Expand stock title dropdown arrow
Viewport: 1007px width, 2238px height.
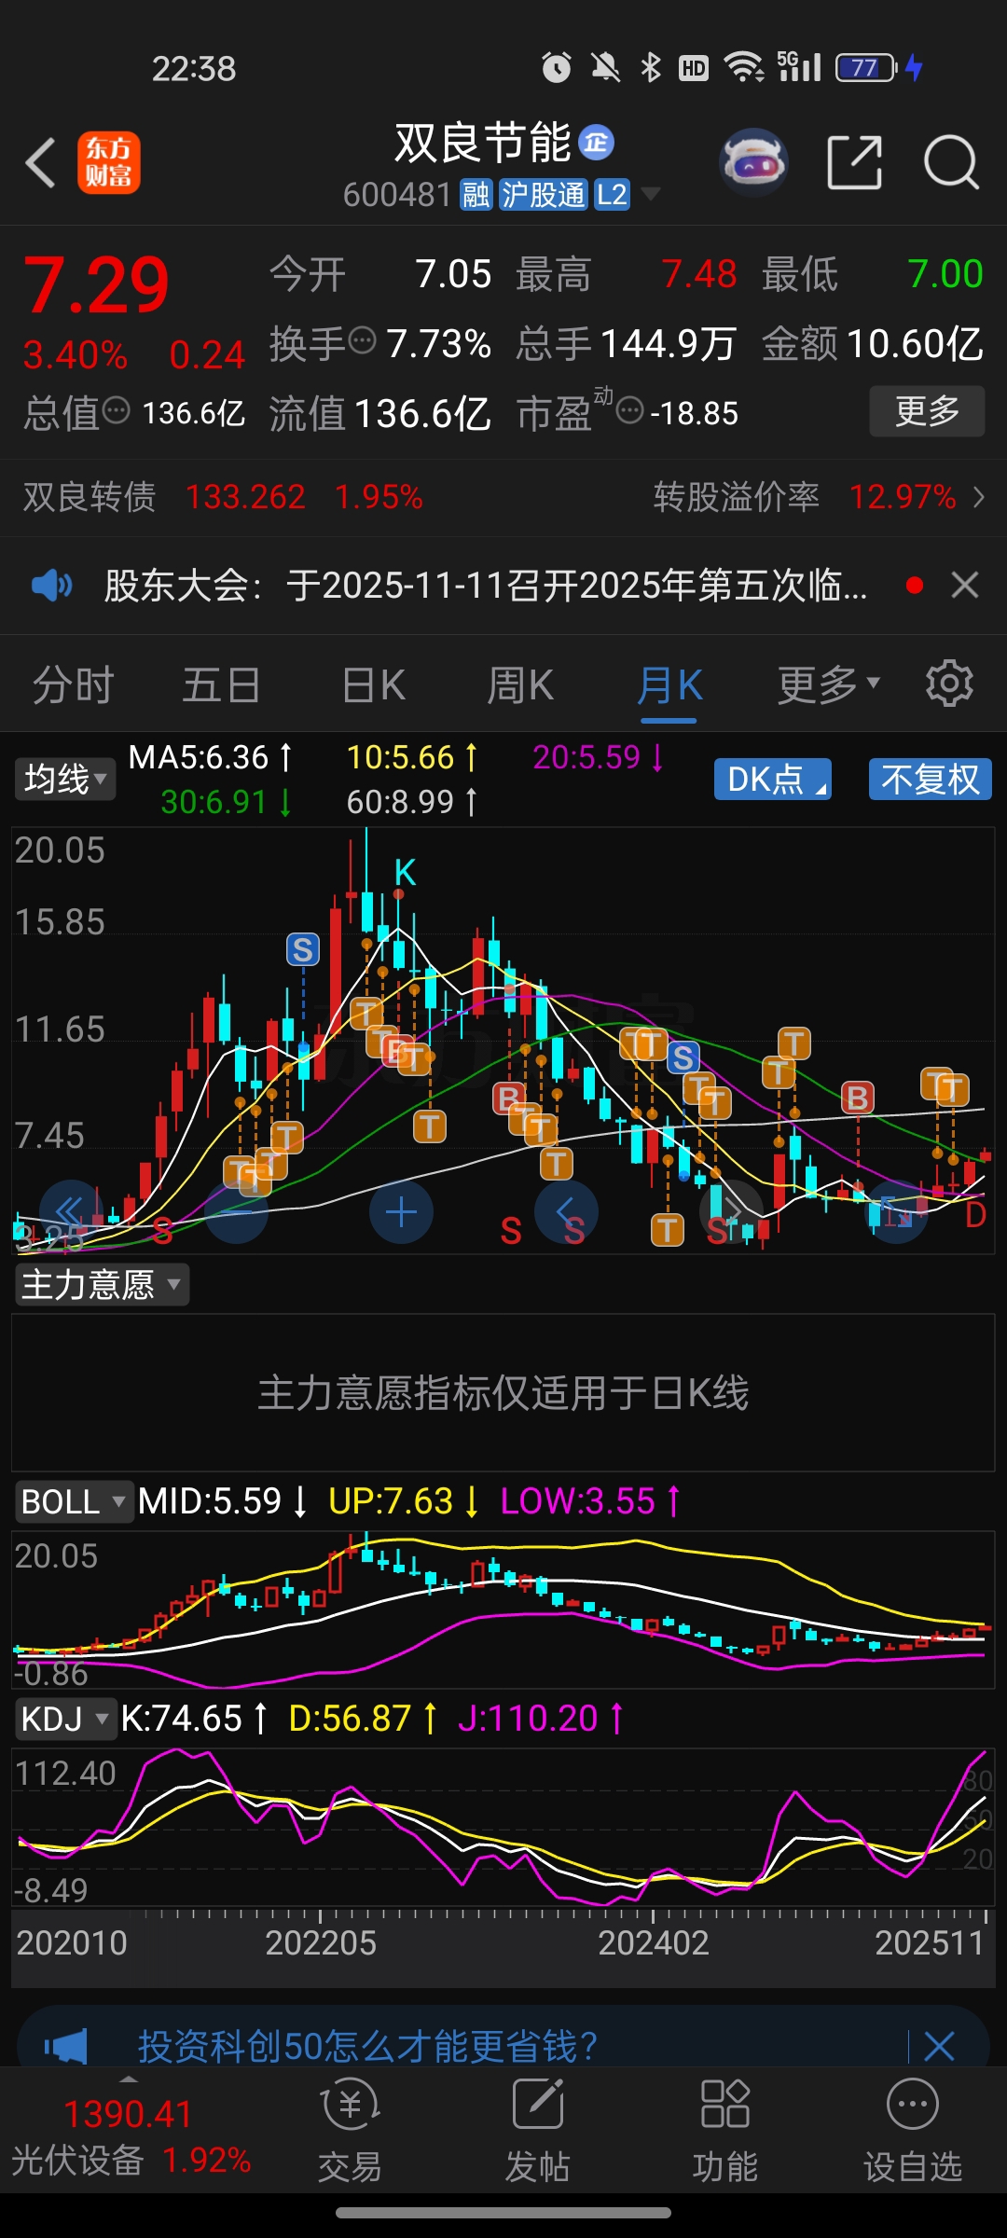pos(651,194)
